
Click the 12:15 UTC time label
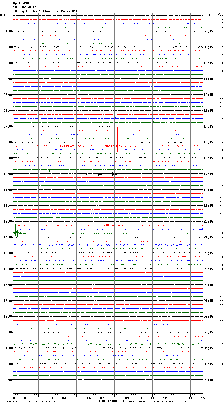[x=208, y=95]
